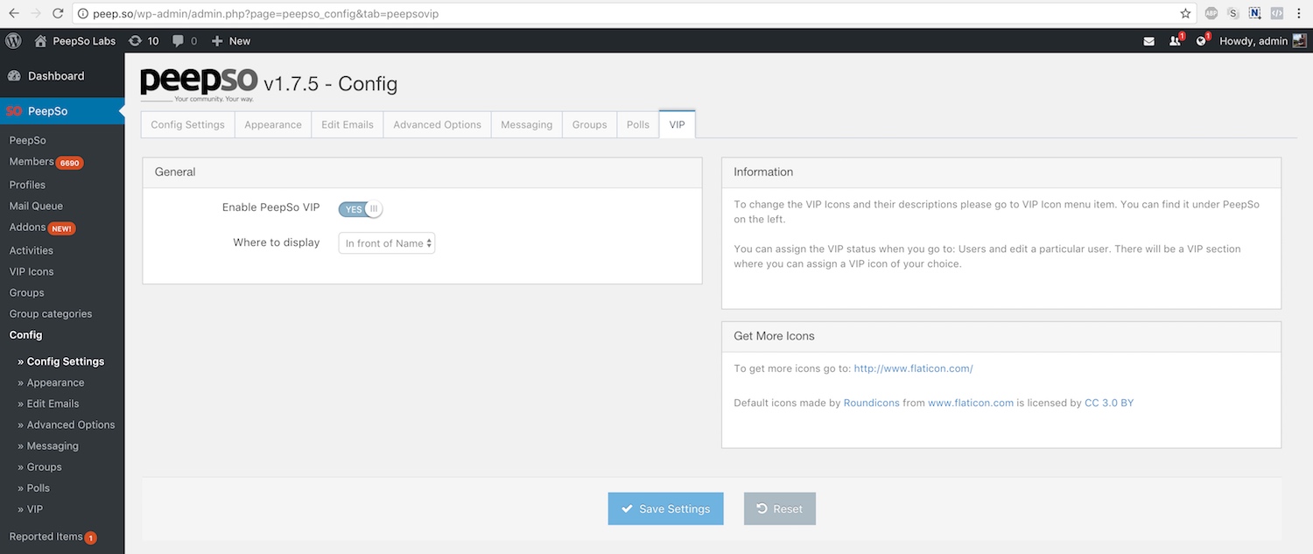Screen dimensions: 1313x554
Task: Open the Where to display dropdown
Action: [387, 243]
